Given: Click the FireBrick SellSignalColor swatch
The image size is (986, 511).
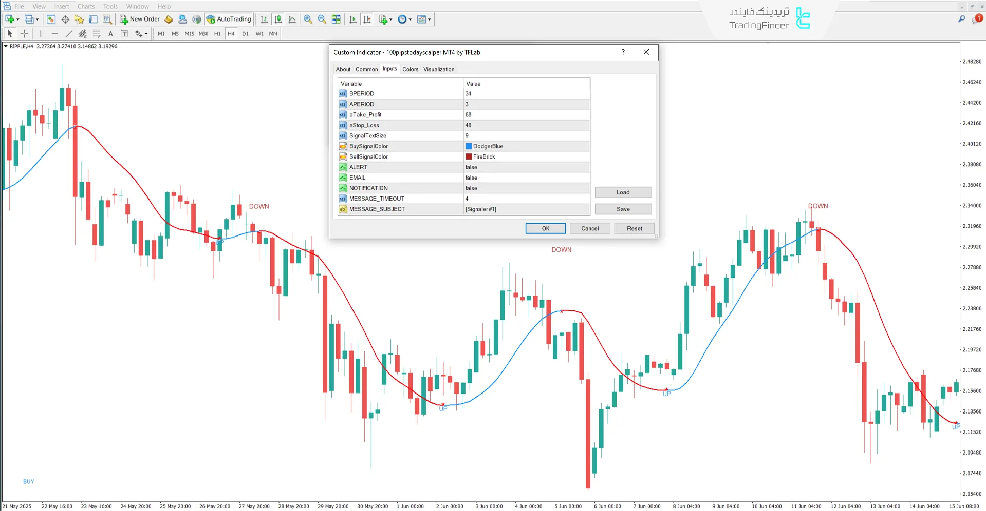Looking at the screenshot, I should 468,156.
